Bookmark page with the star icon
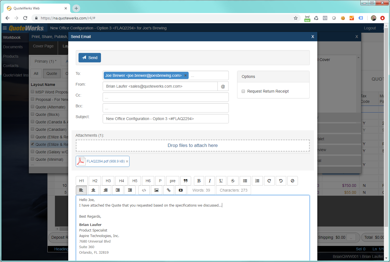The height and width of the screenshot is (262, 390). coord(296,18)
